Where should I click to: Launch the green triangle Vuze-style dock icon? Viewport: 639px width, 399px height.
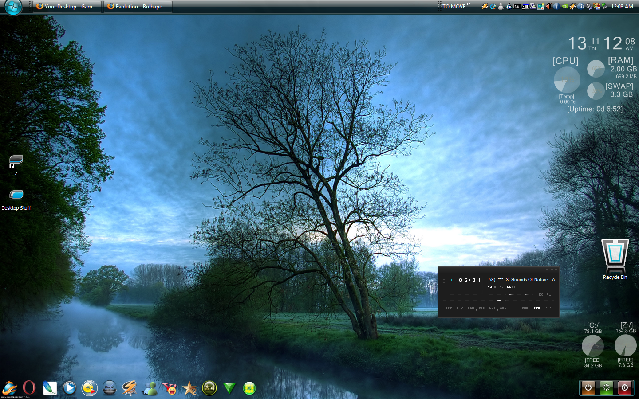coord(229,388)
